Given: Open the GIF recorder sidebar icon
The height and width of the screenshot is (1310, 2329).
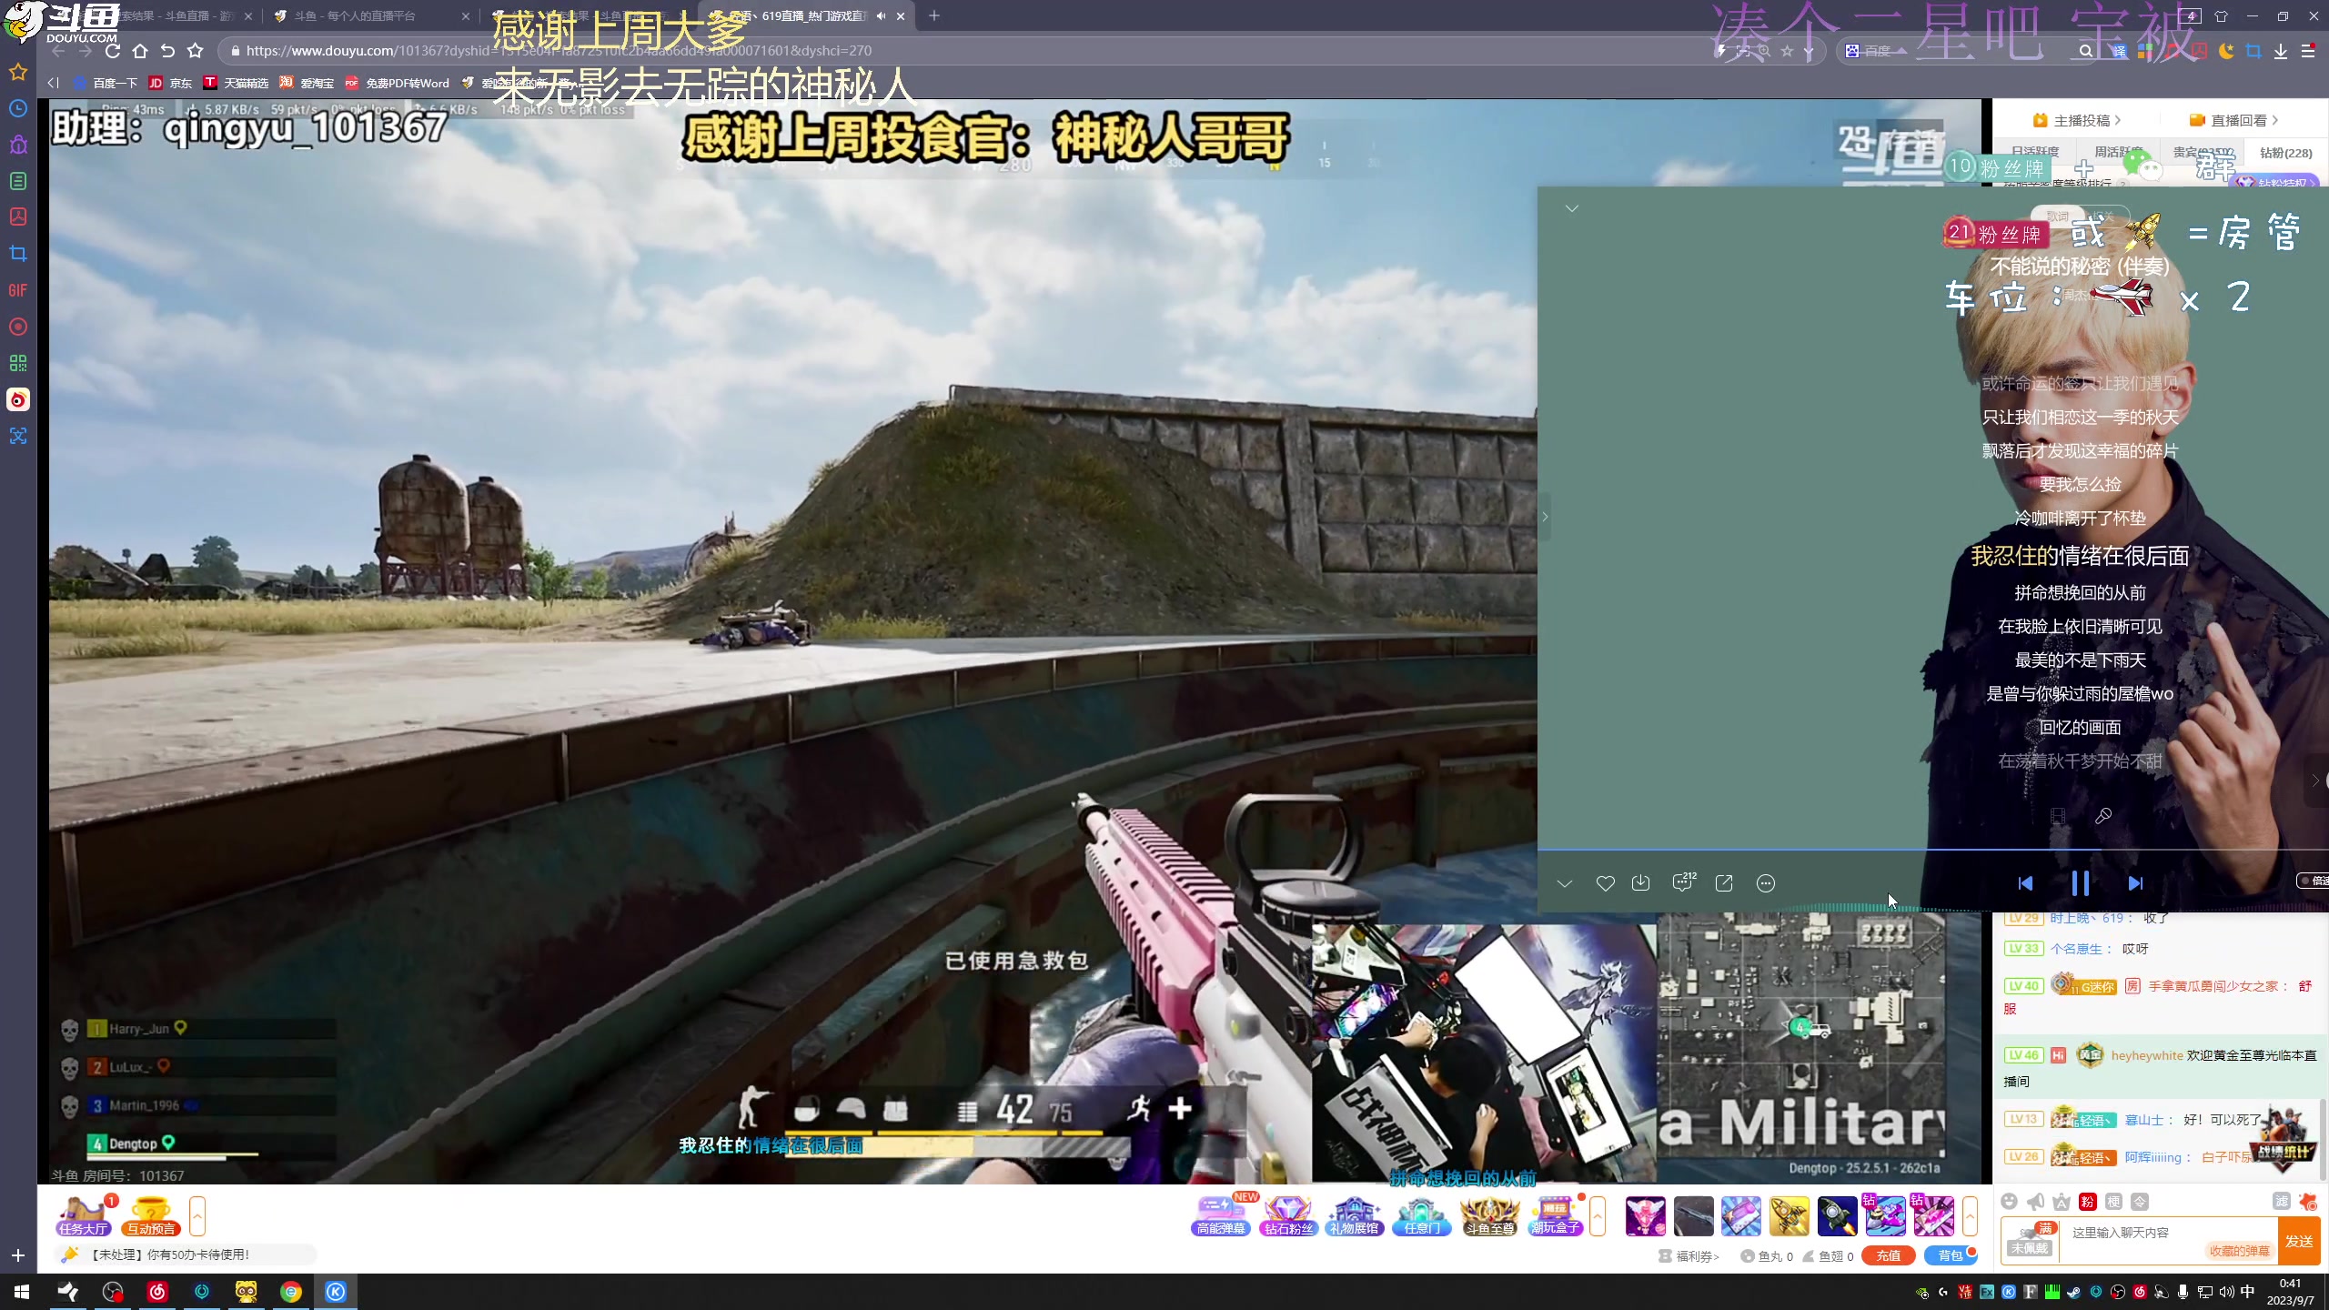Looking at the screenshot, I should pos(18,290).
